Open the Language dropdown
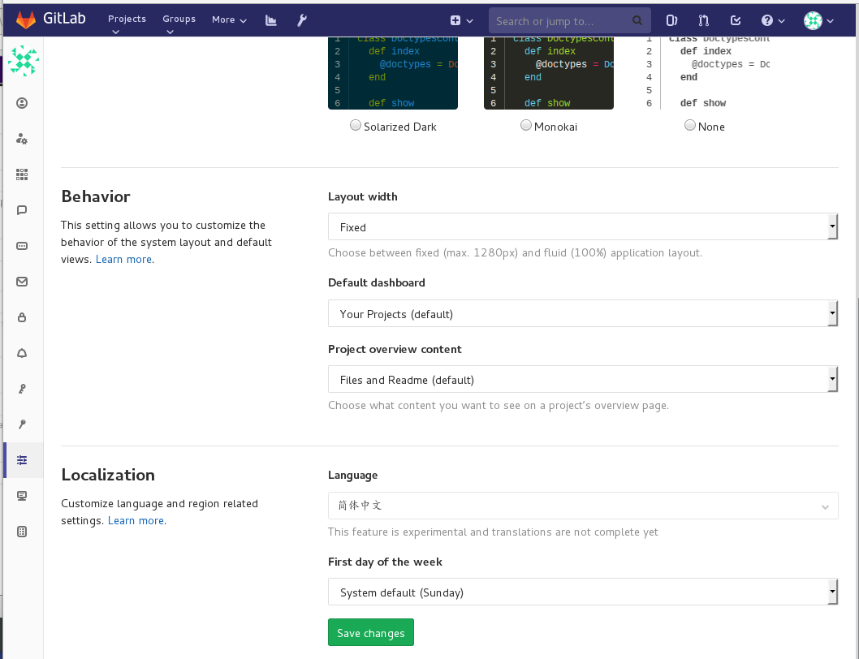The height and width of the screenshot is (659, 859). click(583, 505)
